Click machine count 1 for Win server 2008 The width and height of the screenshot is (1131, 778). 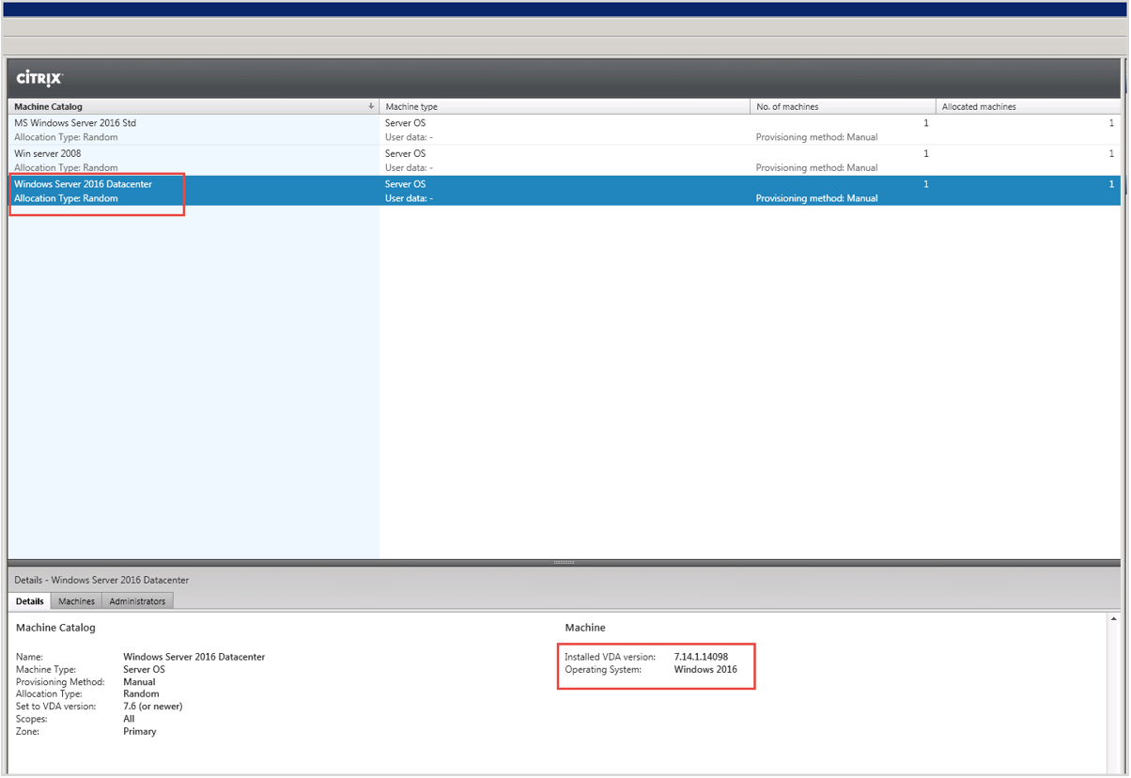click(926, 153)
